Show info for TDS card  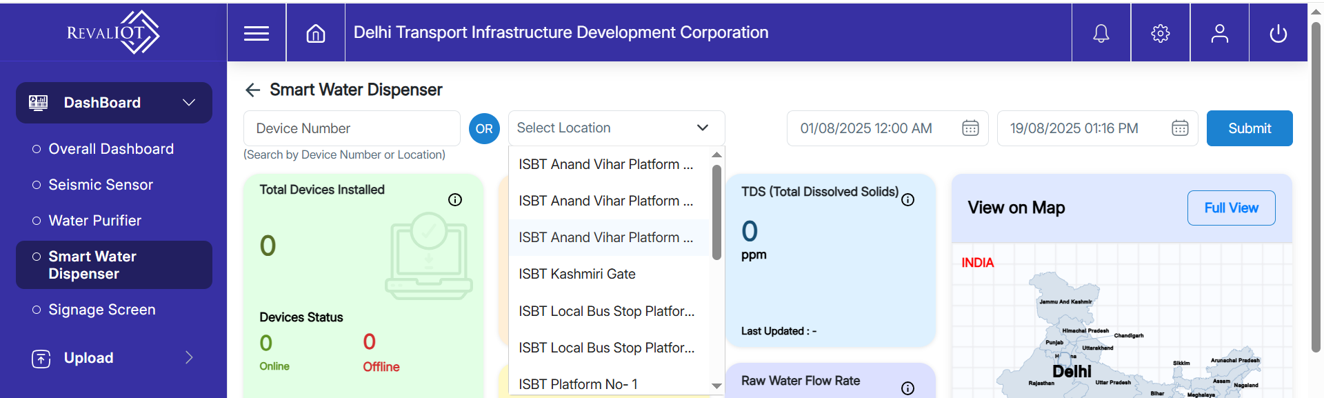coord(908,200)
